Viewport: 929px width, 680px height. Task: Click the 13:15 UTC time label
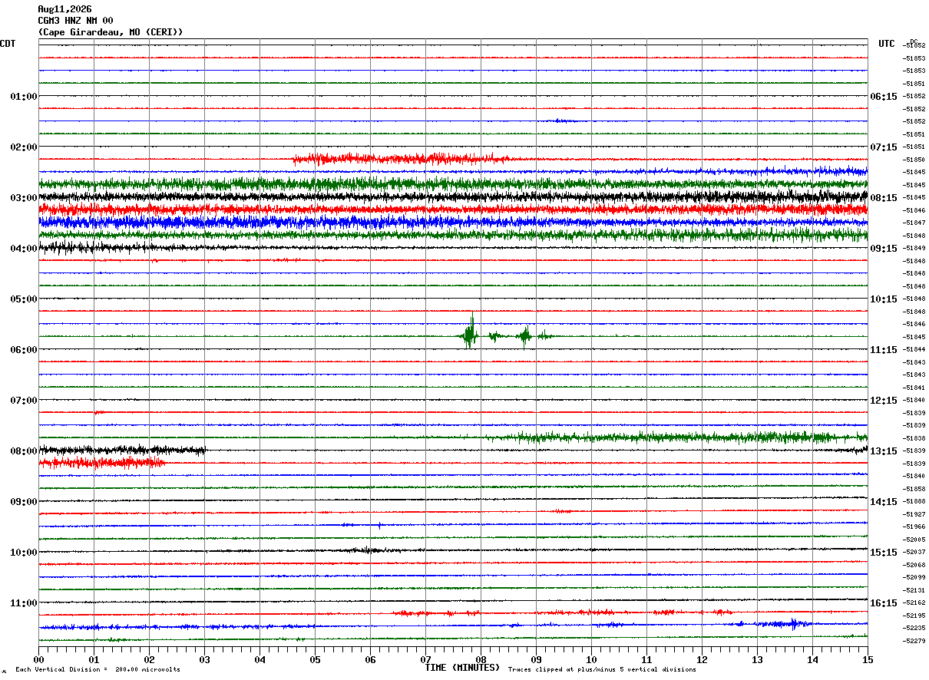point(884,451)
